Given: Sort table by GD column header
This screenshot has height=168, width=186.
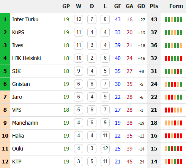Looking at the screenshot, I should point(141,6).
